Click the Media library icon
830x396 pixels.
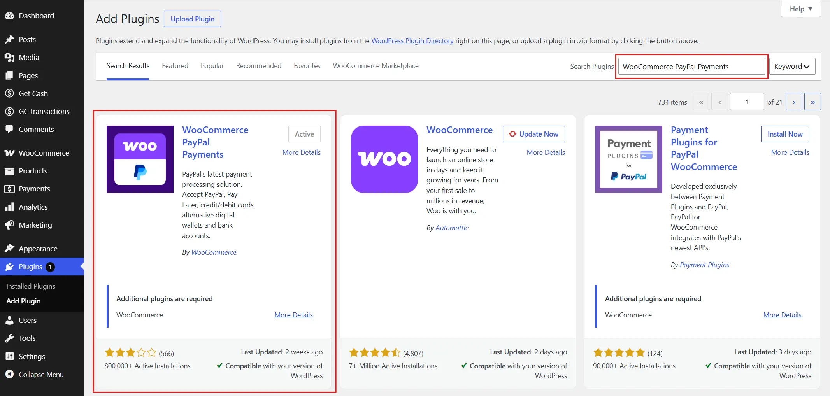[9, 58]
